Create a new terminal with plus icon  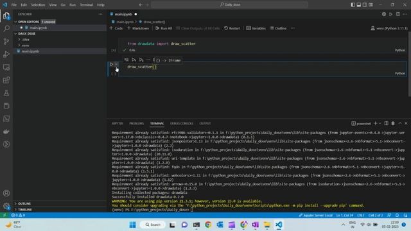click(375, 123)
